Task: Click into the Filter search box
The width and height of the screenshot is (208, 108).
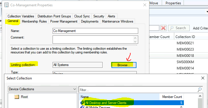Action: coord(138,90)
